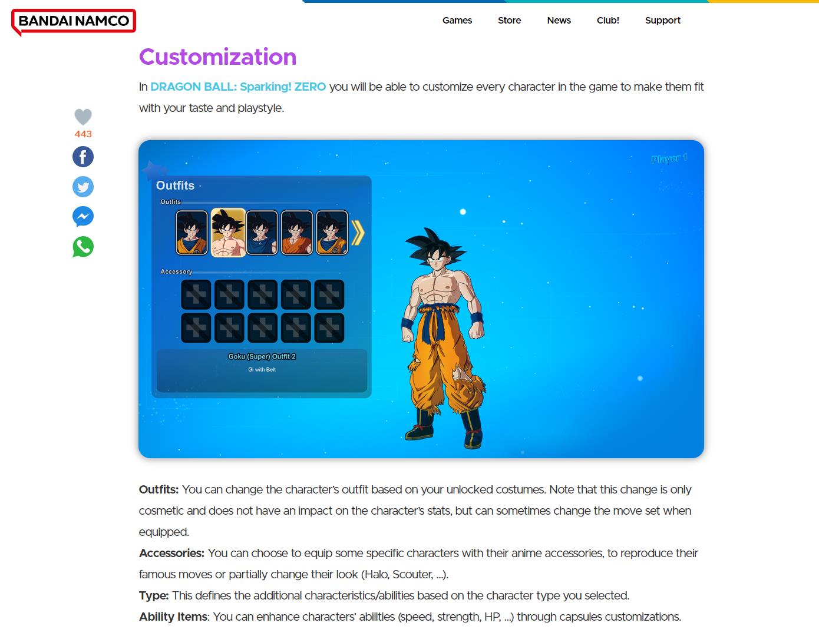
Task: Click the 443 likes count
Action: click(83, 134)
